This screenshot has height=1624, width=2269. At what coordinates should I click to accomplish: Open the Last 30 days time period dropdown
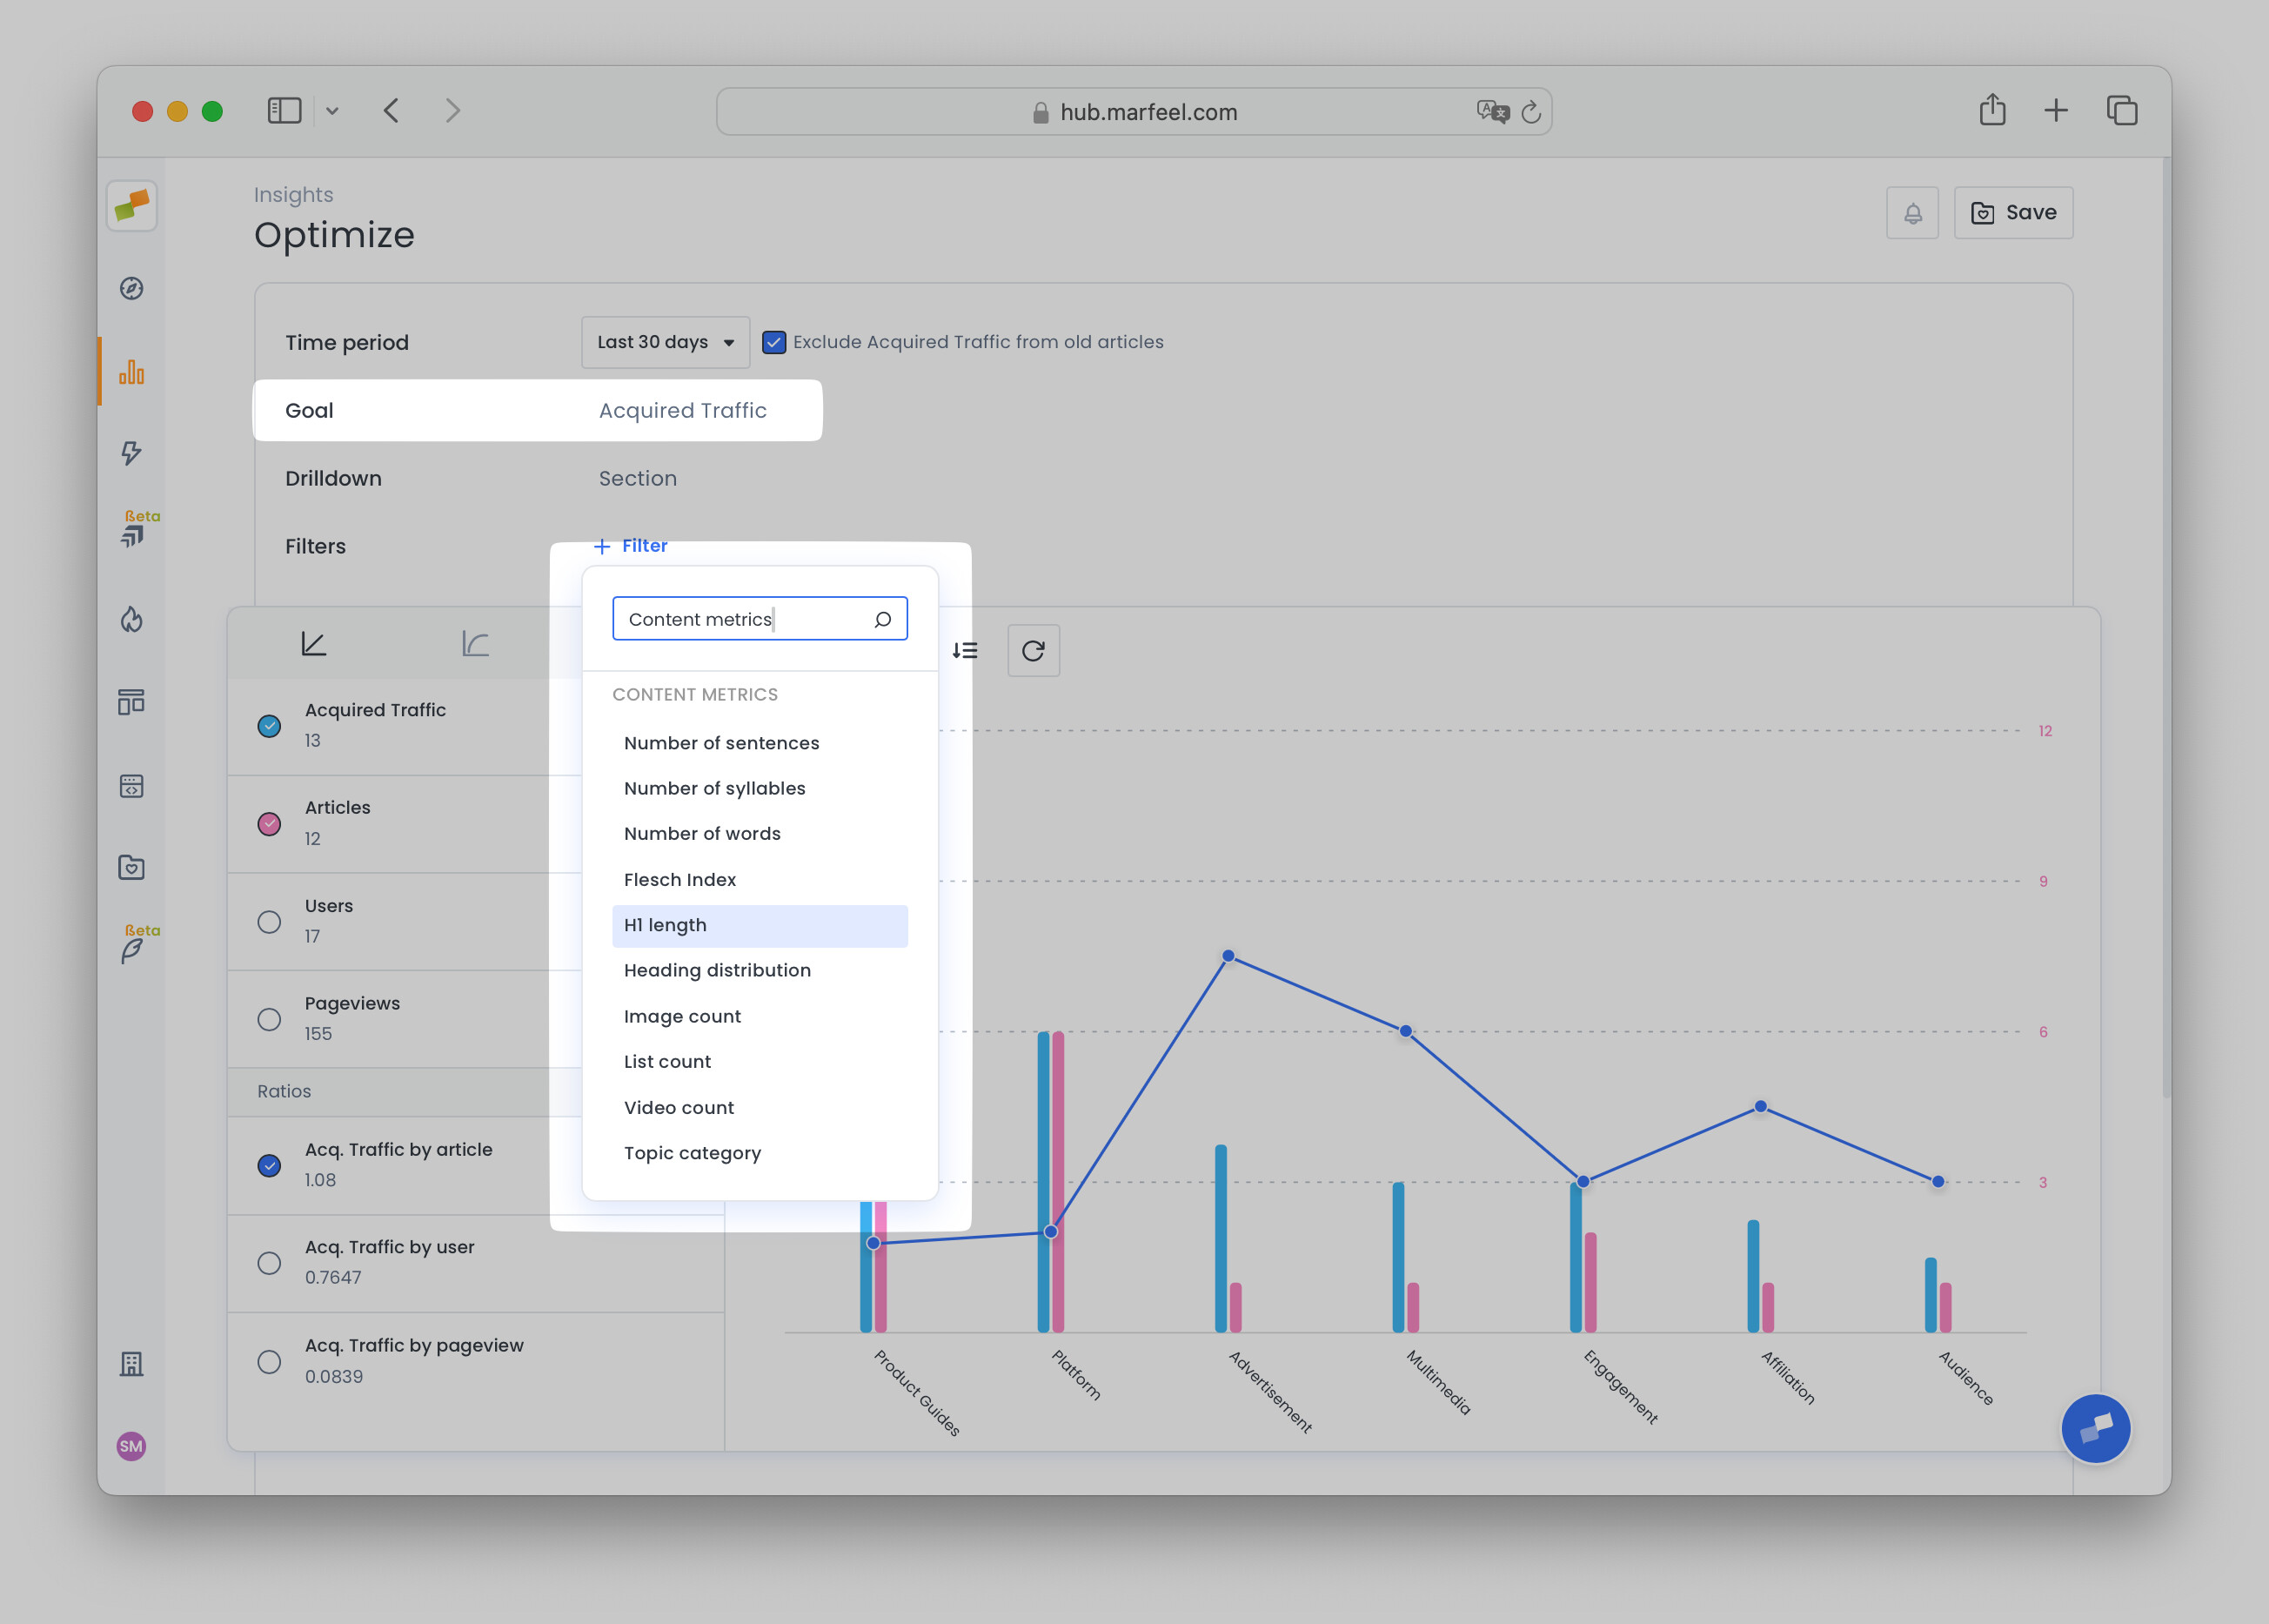pos(664,341)
